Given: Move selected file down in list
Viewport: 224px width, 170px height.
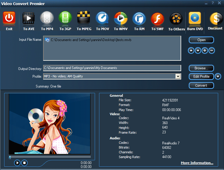Looking at the screenshot, I should pyautogui.click(x=198, y=51).
